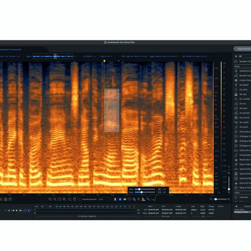Click the zoom to fit icon
Screen dimensions: 251x251
point(64,199)
